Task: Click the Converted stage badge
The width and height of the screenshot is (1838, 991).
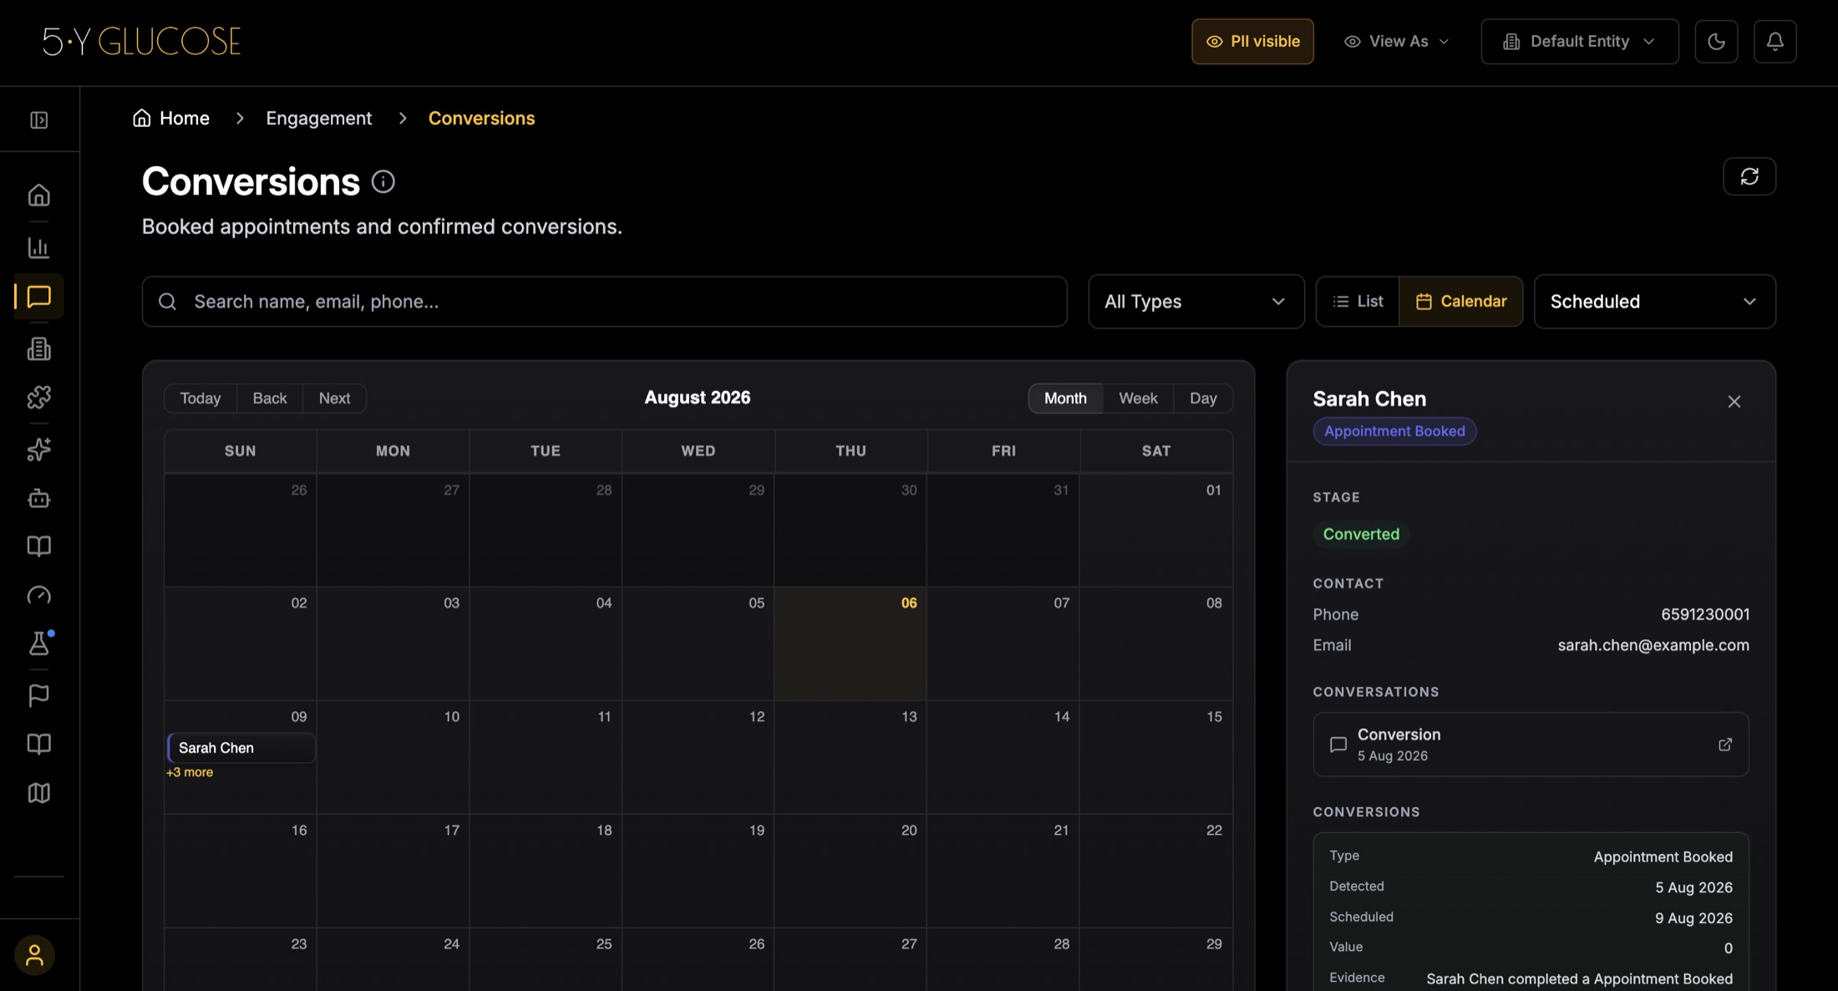Action: click(1361, 534)
